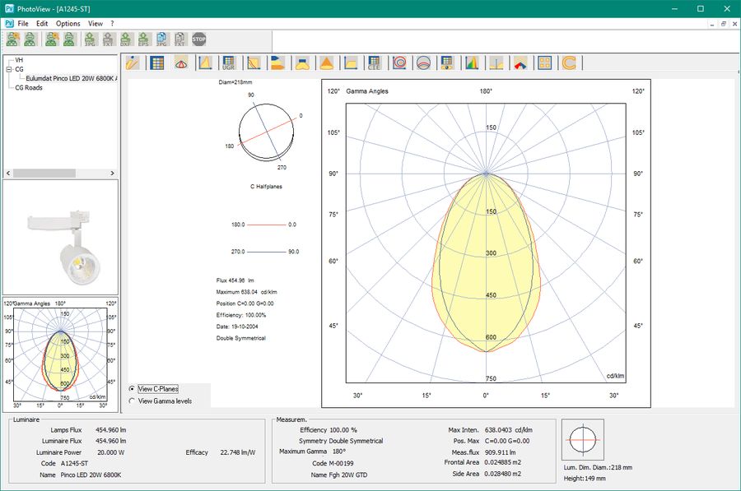
Task: Select the CG tree item
Action: click(x=19, y=69)
